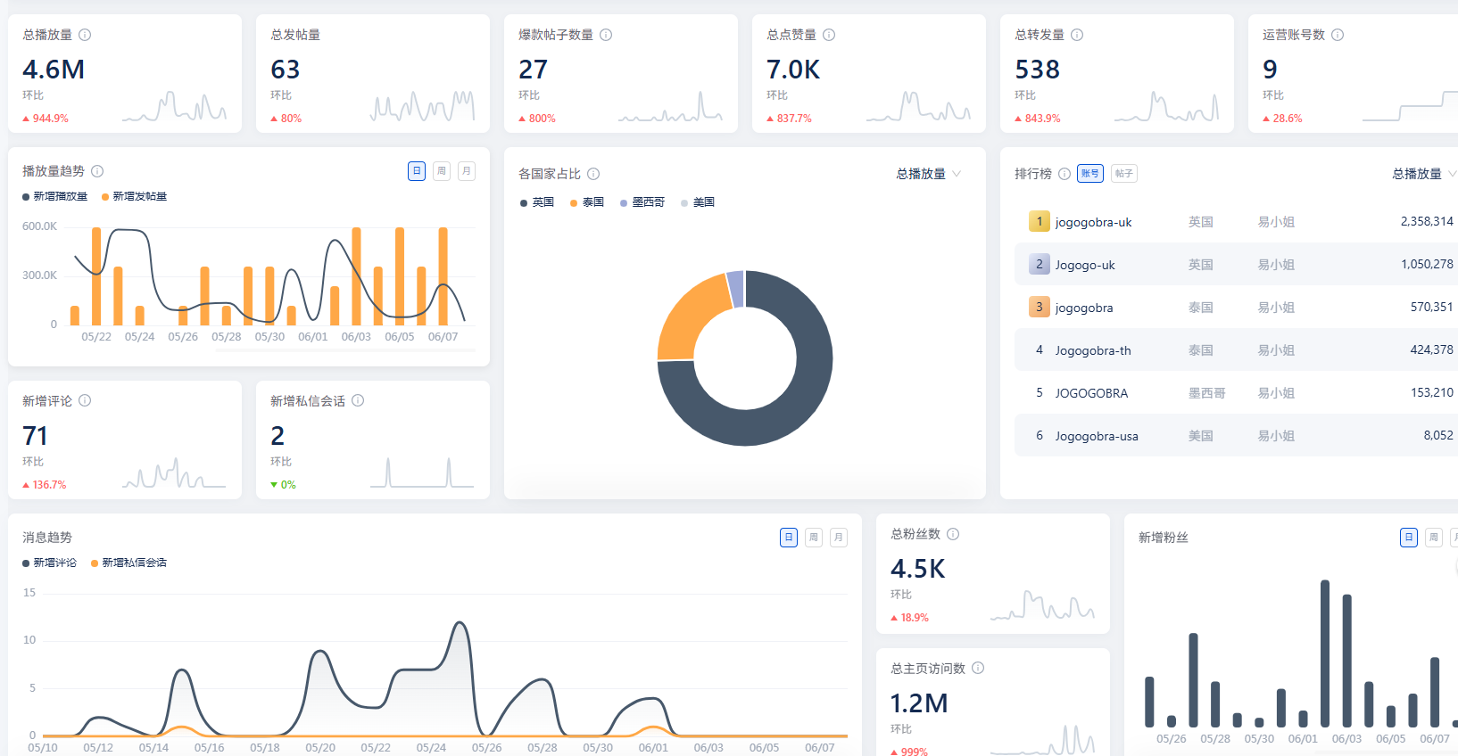The width and height of the screenshot is (1458, 756).
Task: Toggle 泰国 legend in donut chart
Action: point(587,202)
